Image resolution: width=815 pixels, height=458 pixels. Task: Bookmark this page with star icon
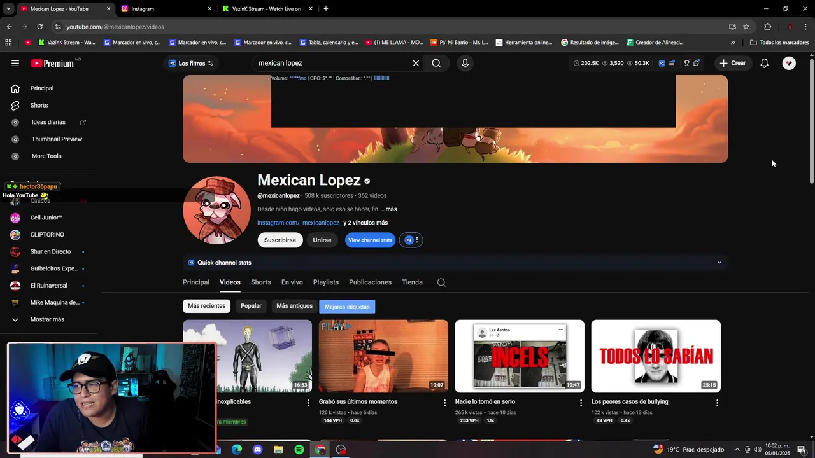click(746, 27)
